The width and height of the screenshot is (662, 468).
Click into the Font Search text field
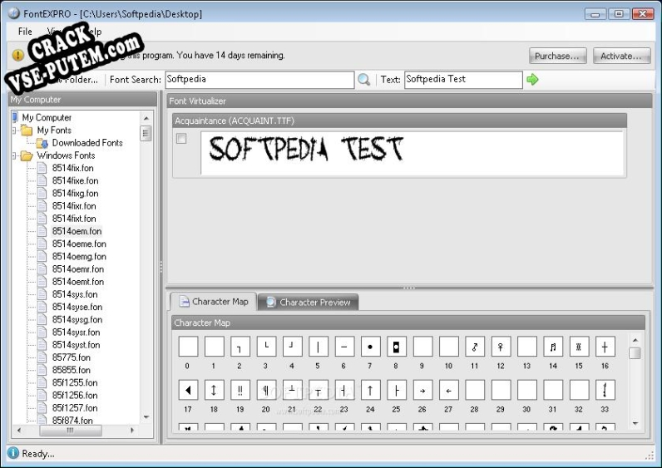tap(259, 80)
